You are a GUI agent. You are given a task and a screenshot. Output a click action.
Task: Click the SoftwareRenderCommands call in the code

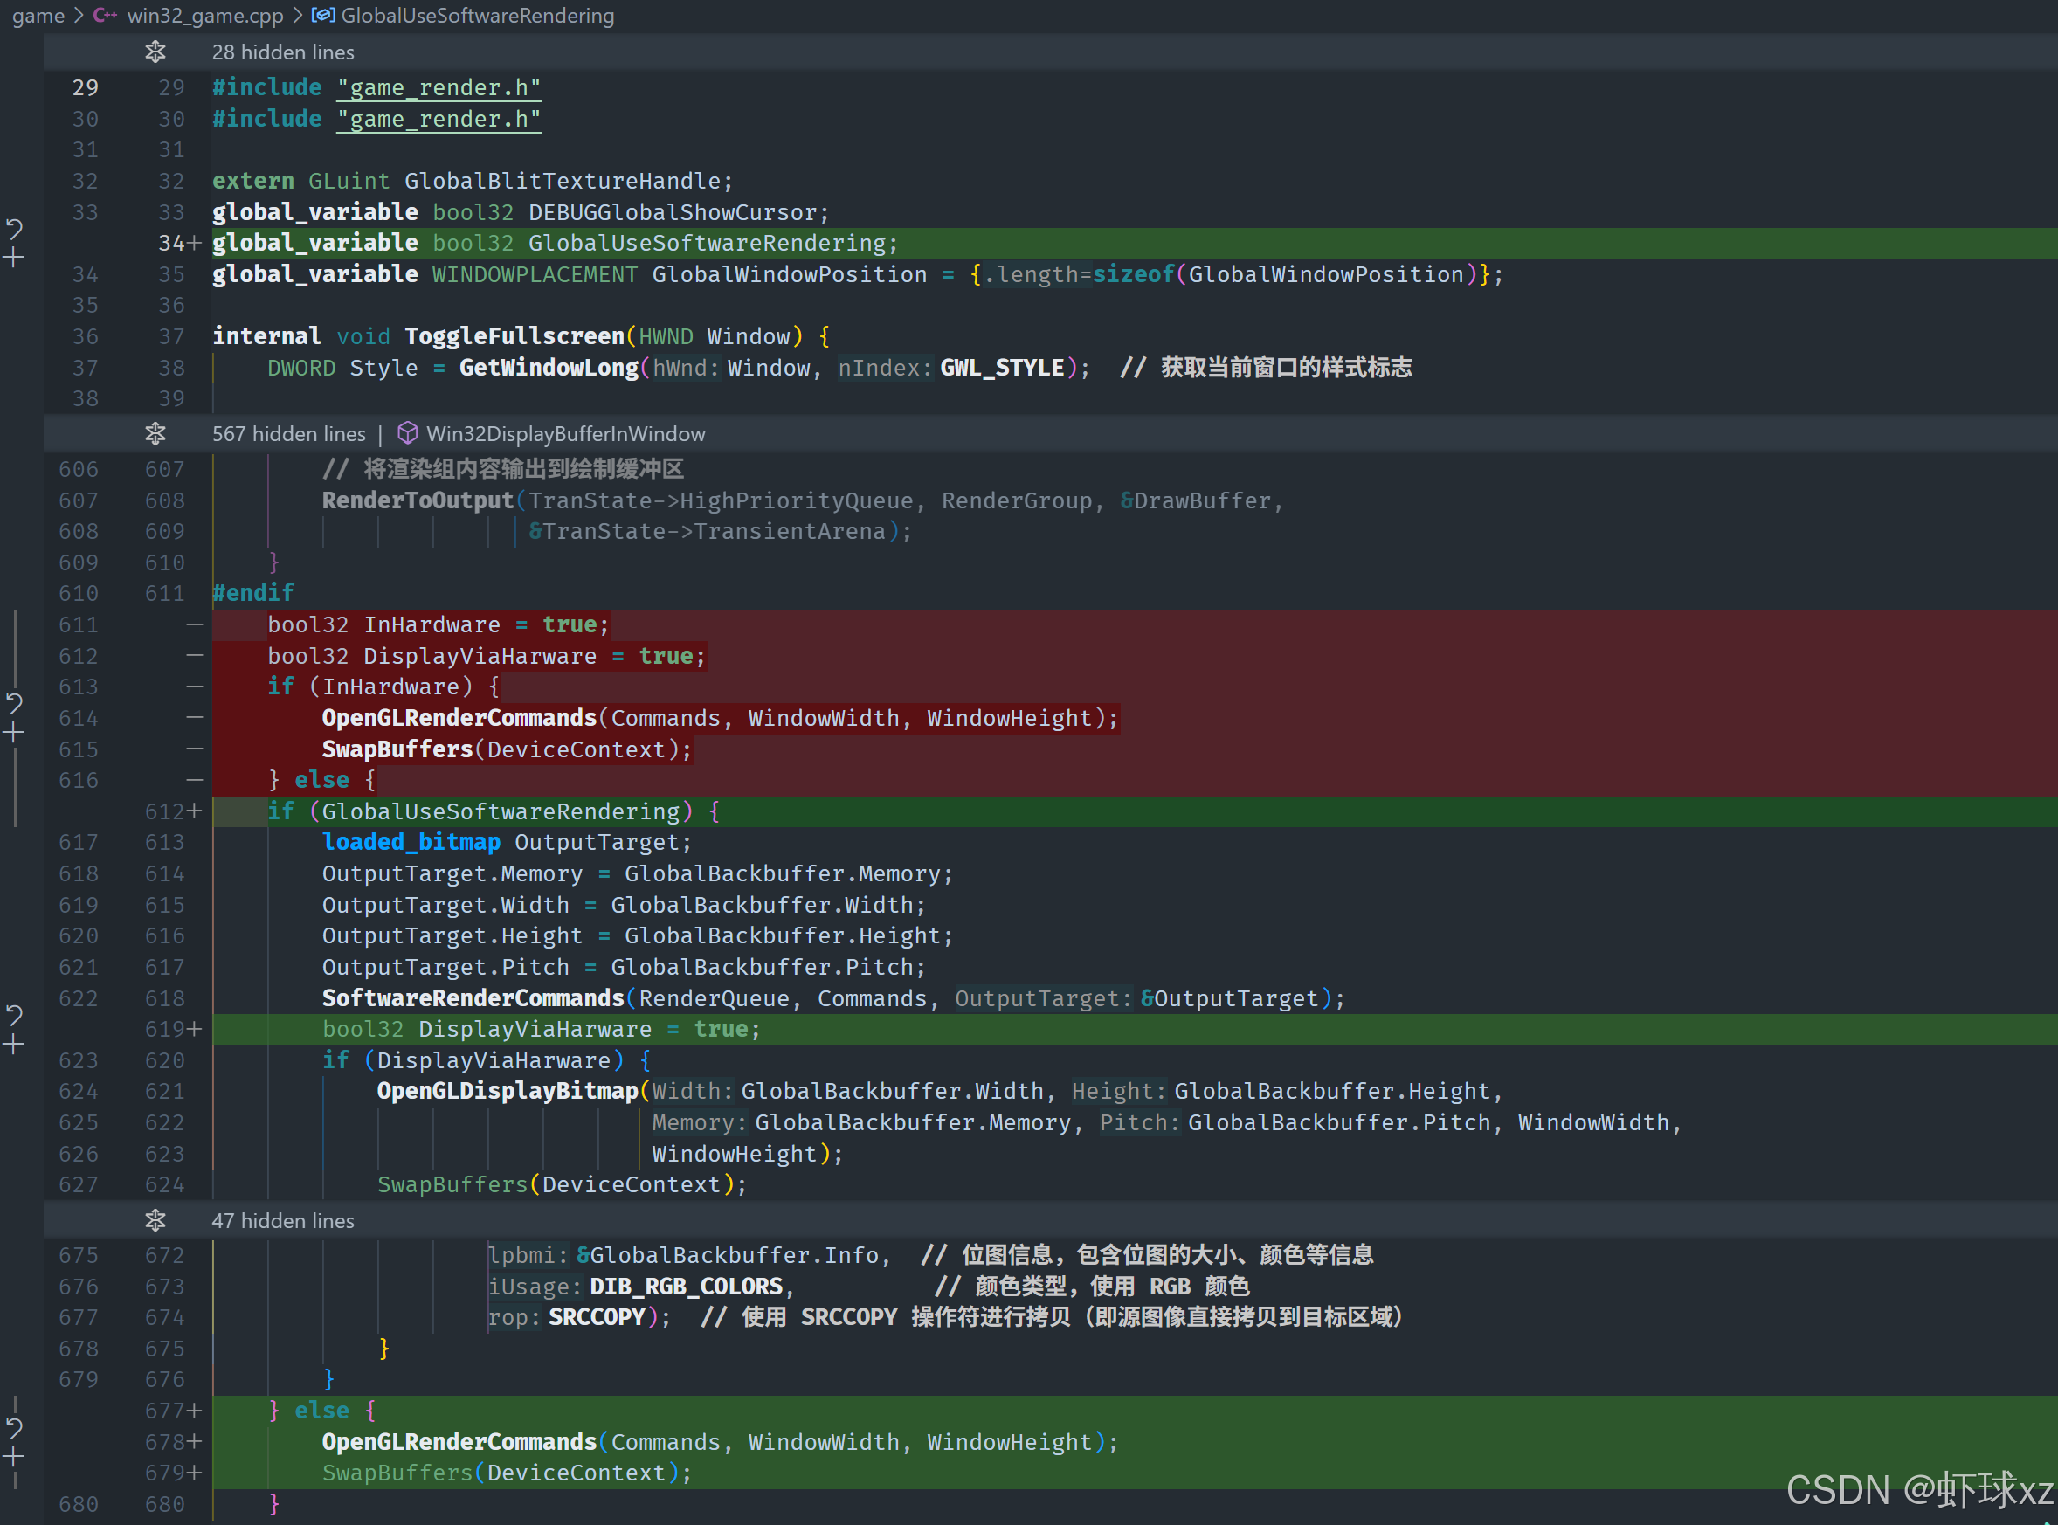[473, 998]
